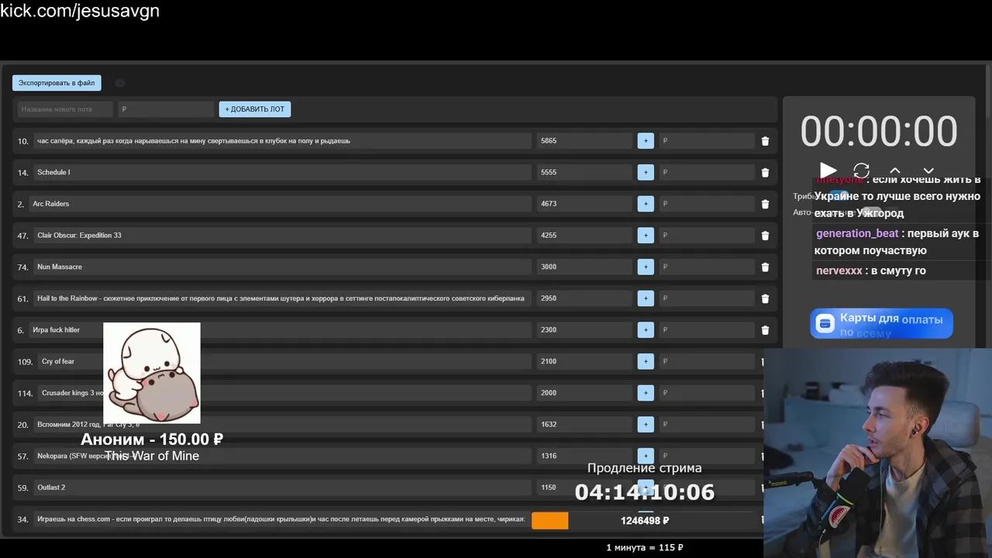The width and height of the screenshot is (992, 558).
Task: Focus add-amount ₽ field on Cry of fear row
Action: (706, 361)
